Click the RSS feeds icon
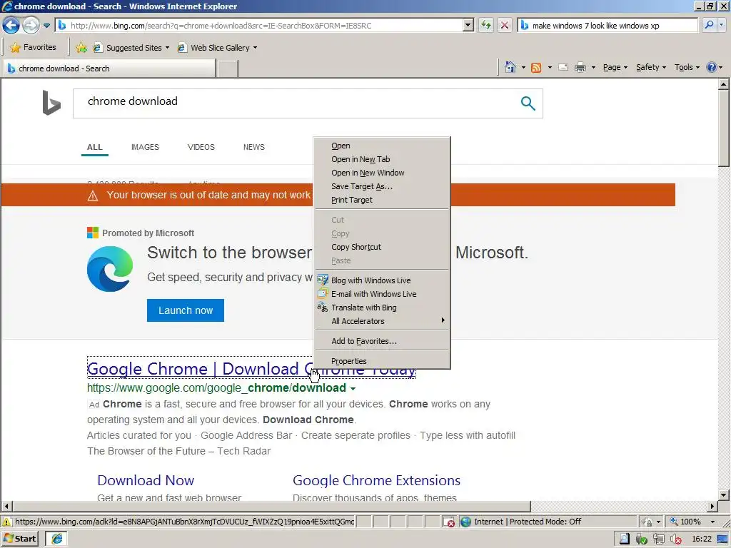Viewport: 731px width, 548px height. point(536,68)
